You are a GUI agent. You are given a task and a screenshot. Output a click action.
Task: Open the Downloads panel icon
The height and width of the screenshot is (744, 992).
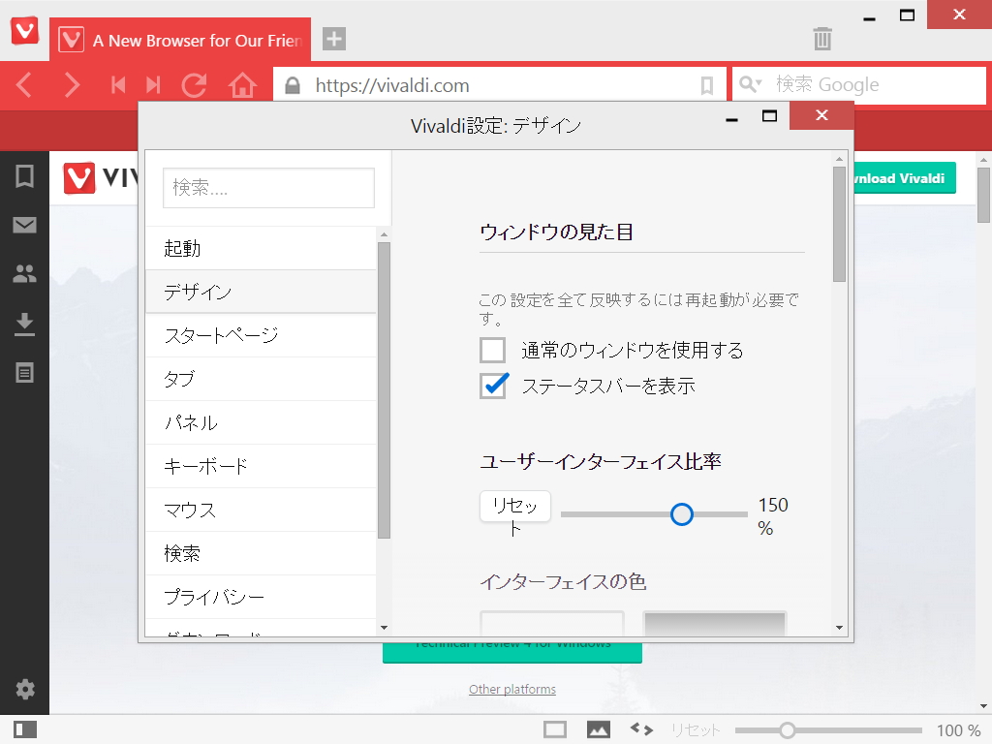[x=25, y=319]
